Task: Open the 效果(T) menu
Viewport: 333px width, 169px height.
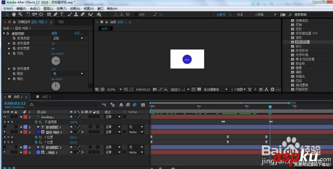Action: coord(62,9)
